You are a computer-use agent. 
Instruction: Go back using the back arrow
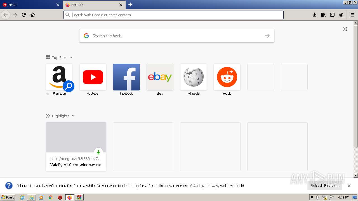6,15
